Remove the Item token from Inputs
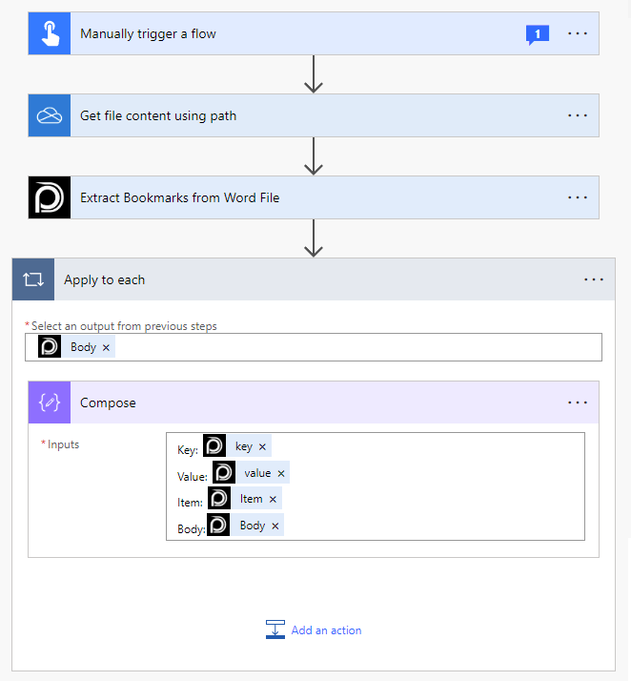Viewport: 631px width, 681px height. pyautogui.click(x=273, y=499)
